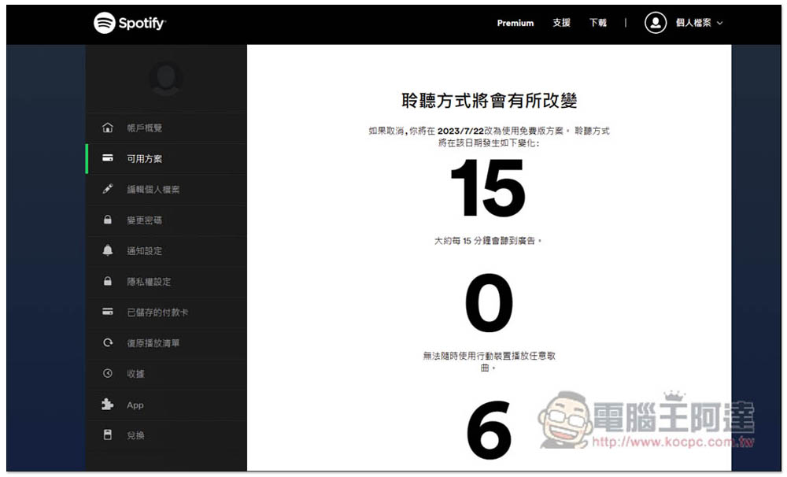Open the 編輯個人檔案 edit profile item

166,189
